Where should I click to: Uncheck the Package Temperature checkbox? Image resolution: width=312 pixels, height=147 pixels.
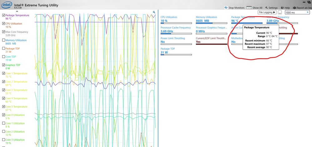click(x=3, y=15)
